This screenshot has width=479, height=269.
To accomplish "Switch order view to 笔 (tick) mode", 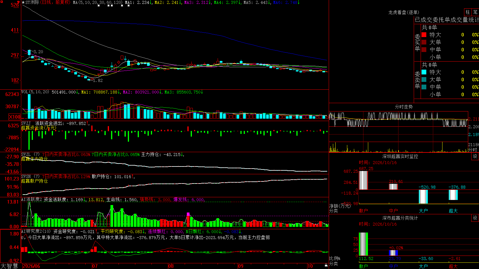I will pyautogui.click(x=475, y=12).
